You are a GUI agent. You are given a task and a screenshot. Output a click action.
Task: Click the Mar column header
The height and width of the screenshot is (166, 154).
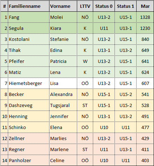coord(145,6)
